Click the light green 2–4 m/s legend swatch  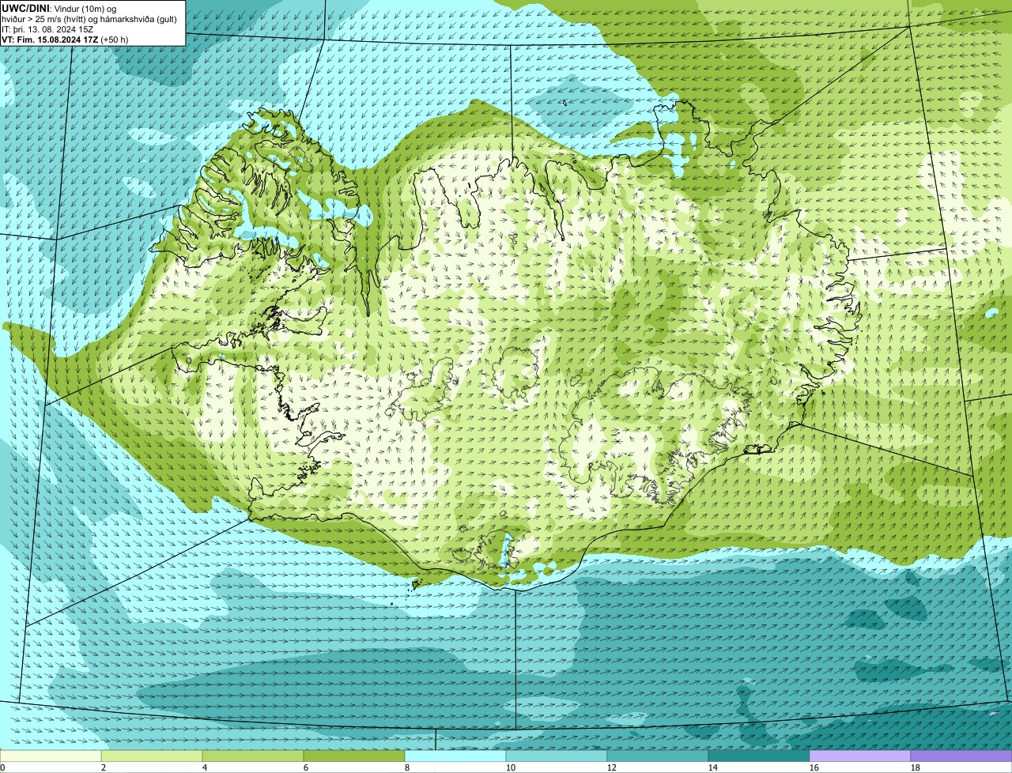152,756
